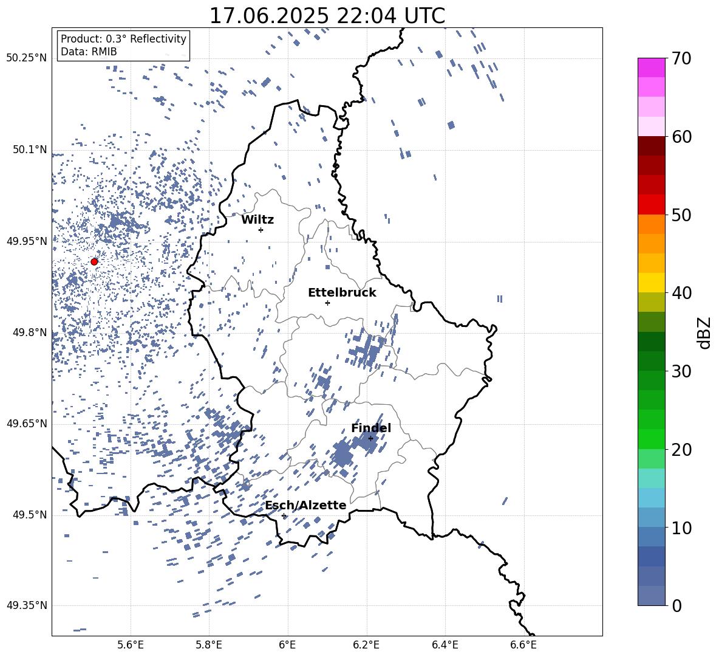Click the red radar site marker

(94, 262)
